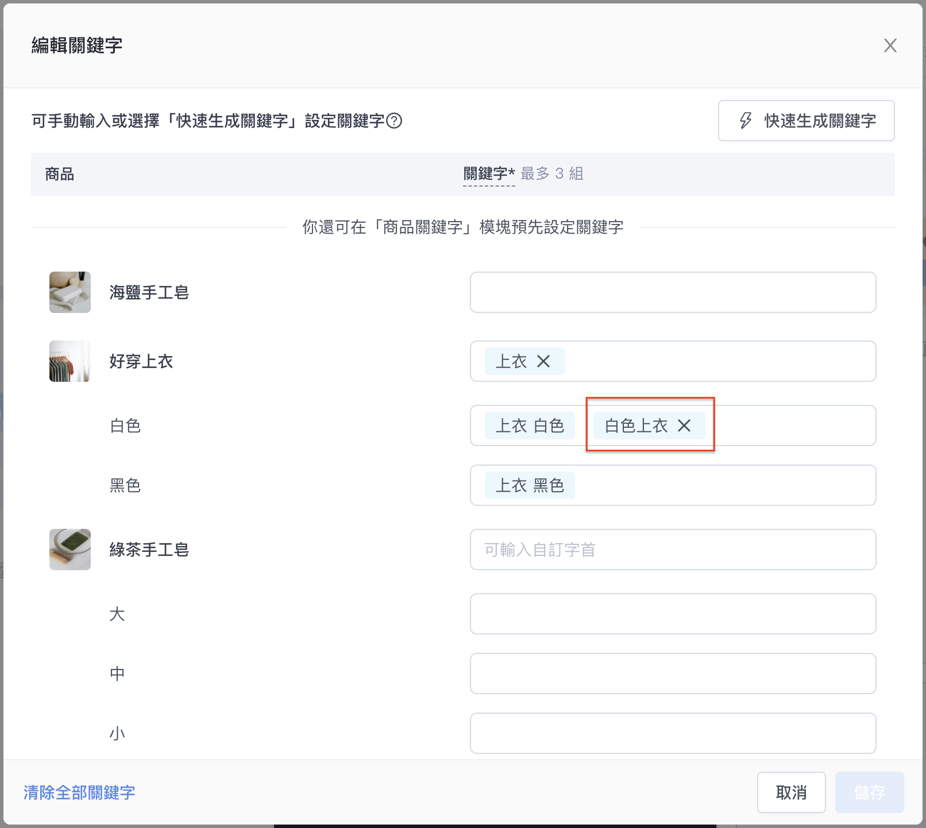This screenshot has height=828, width=926.
Task: Click the 商品 column header
Action: [60, 174]
